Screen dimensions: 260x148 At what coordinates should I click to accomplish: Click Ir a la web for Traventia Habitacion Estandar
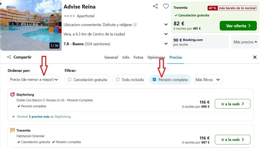click(x=233, y=140)
